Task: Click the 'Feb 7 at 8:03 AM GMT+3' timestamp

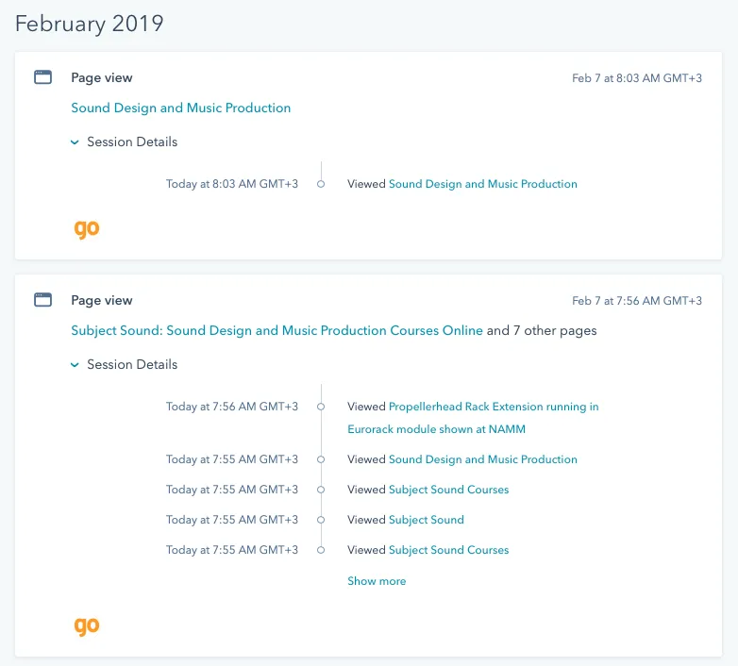Action: pyautogui.click(x=637, y=78)
